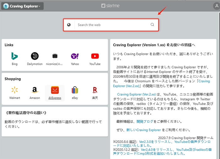Open the Rakuten (楽天) shopping icon
The width and height of the screenshot is (220, 159).
95,90
